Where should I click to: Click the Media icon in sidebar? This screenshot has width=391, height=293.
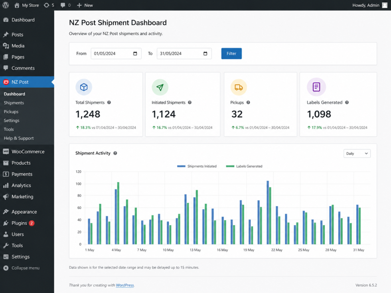click(6, 45)
